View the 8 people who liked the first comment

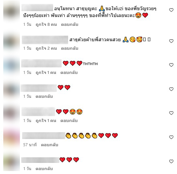coord(46,25)
